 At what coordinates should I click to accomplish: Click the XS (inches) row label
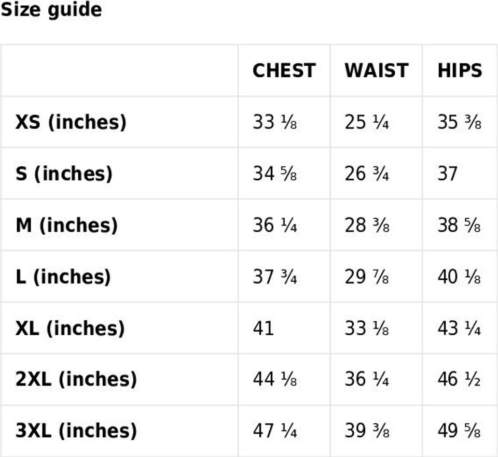71,122
